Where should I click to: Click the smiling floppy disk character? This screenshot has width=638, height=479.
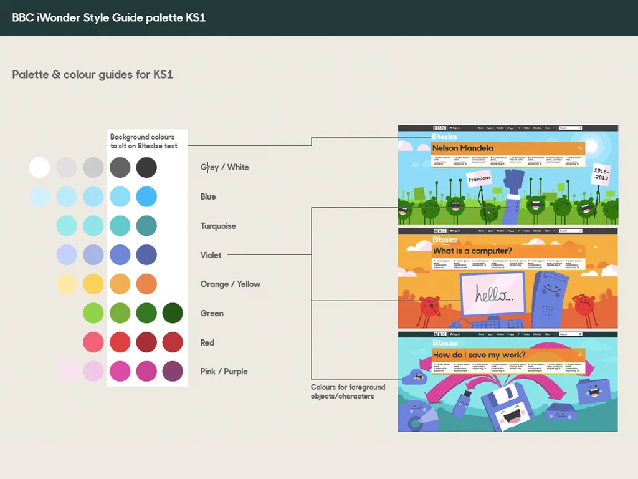(x=508, y=407)
